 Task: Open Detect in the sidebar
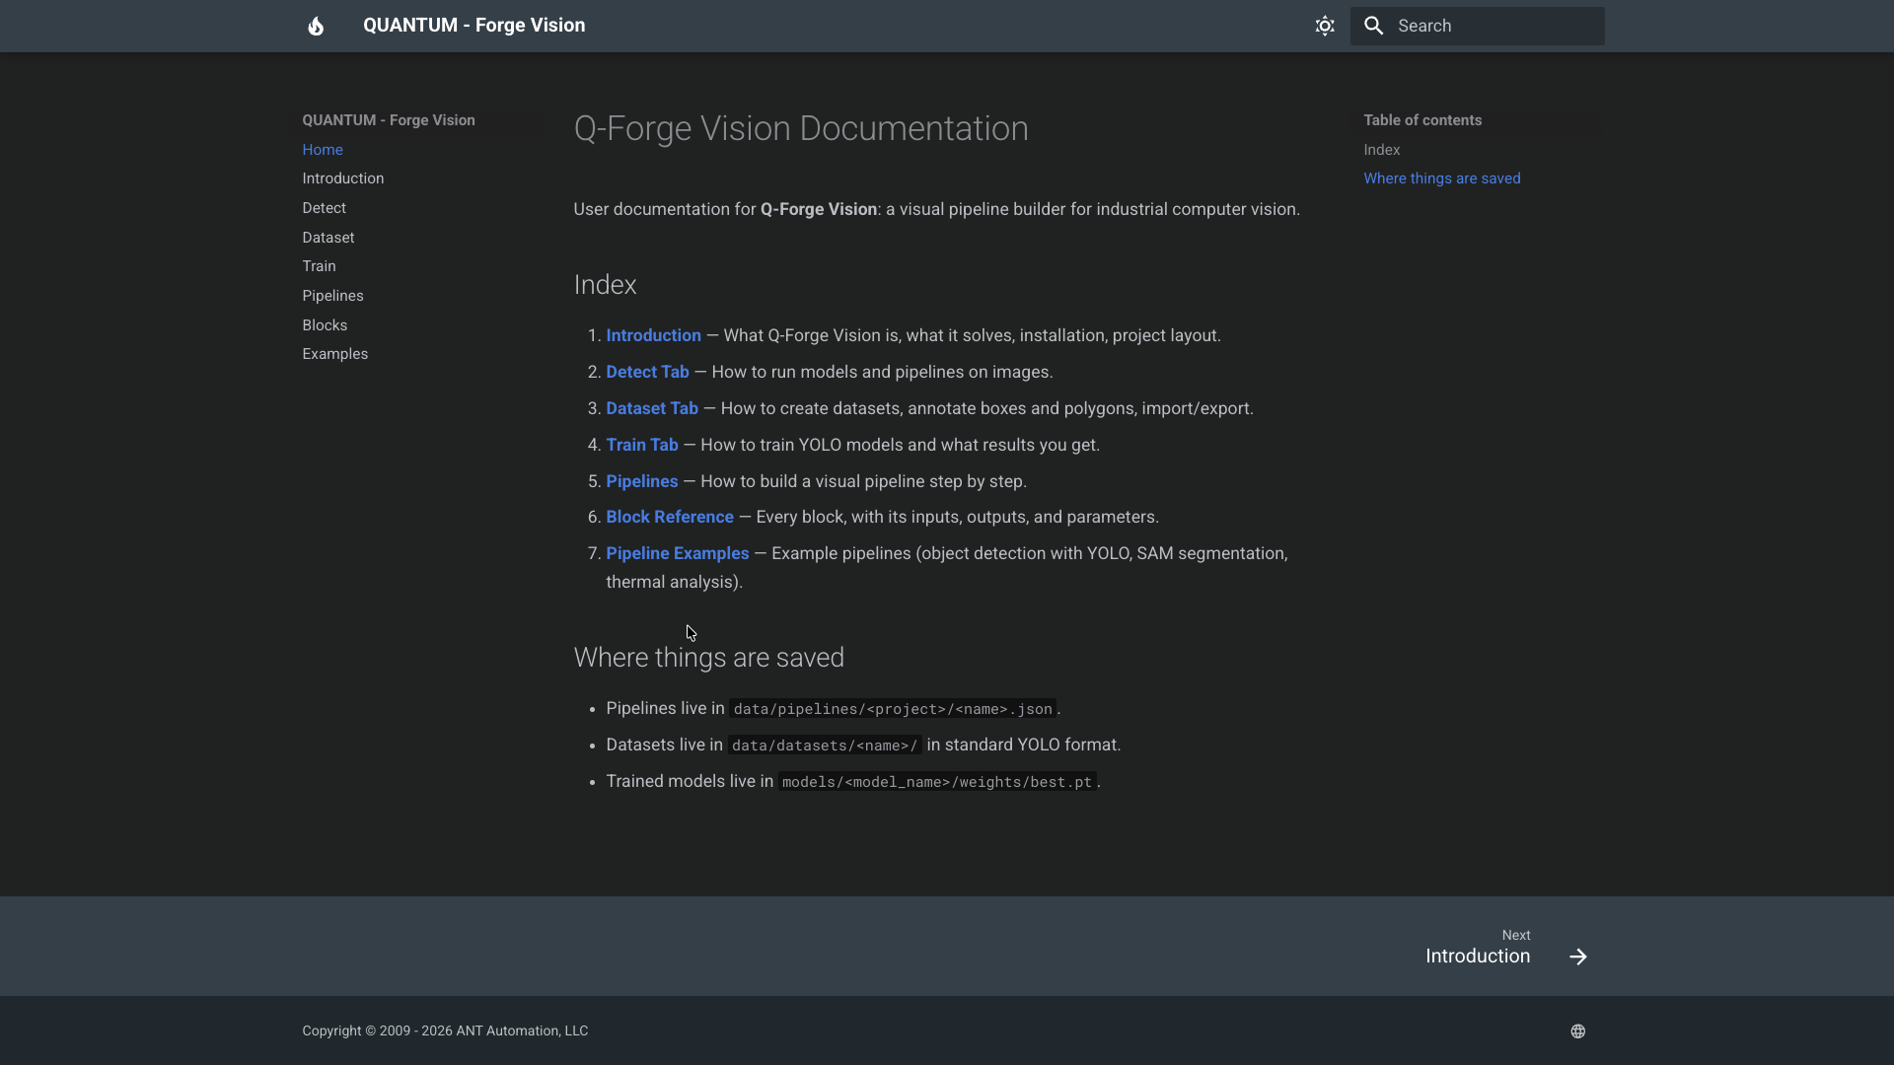pyautogui.click(x=324, y=208)
